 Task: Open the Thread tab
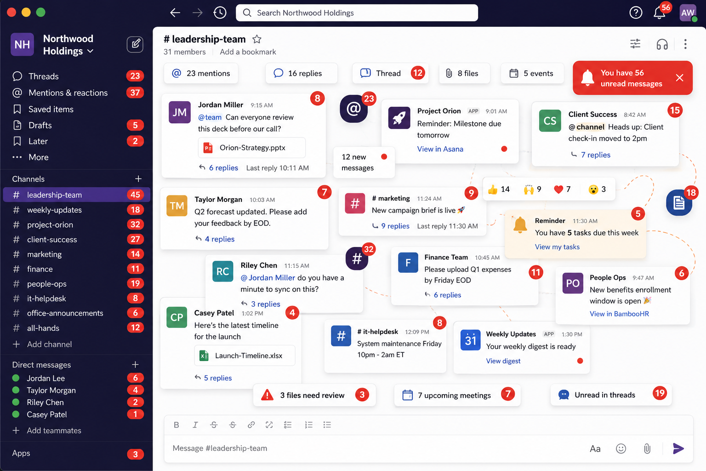click(x=390, y=73)
